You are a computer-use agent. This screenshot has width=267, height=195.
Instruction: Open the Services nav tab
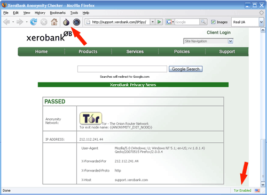(x=135, y=52)
